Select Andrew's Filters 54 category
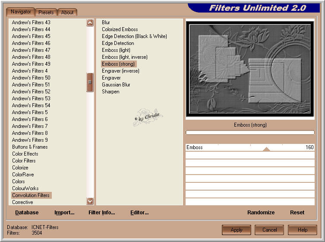Image resolution: width=325 pixels, height=242 pixels. pos(31,105)
